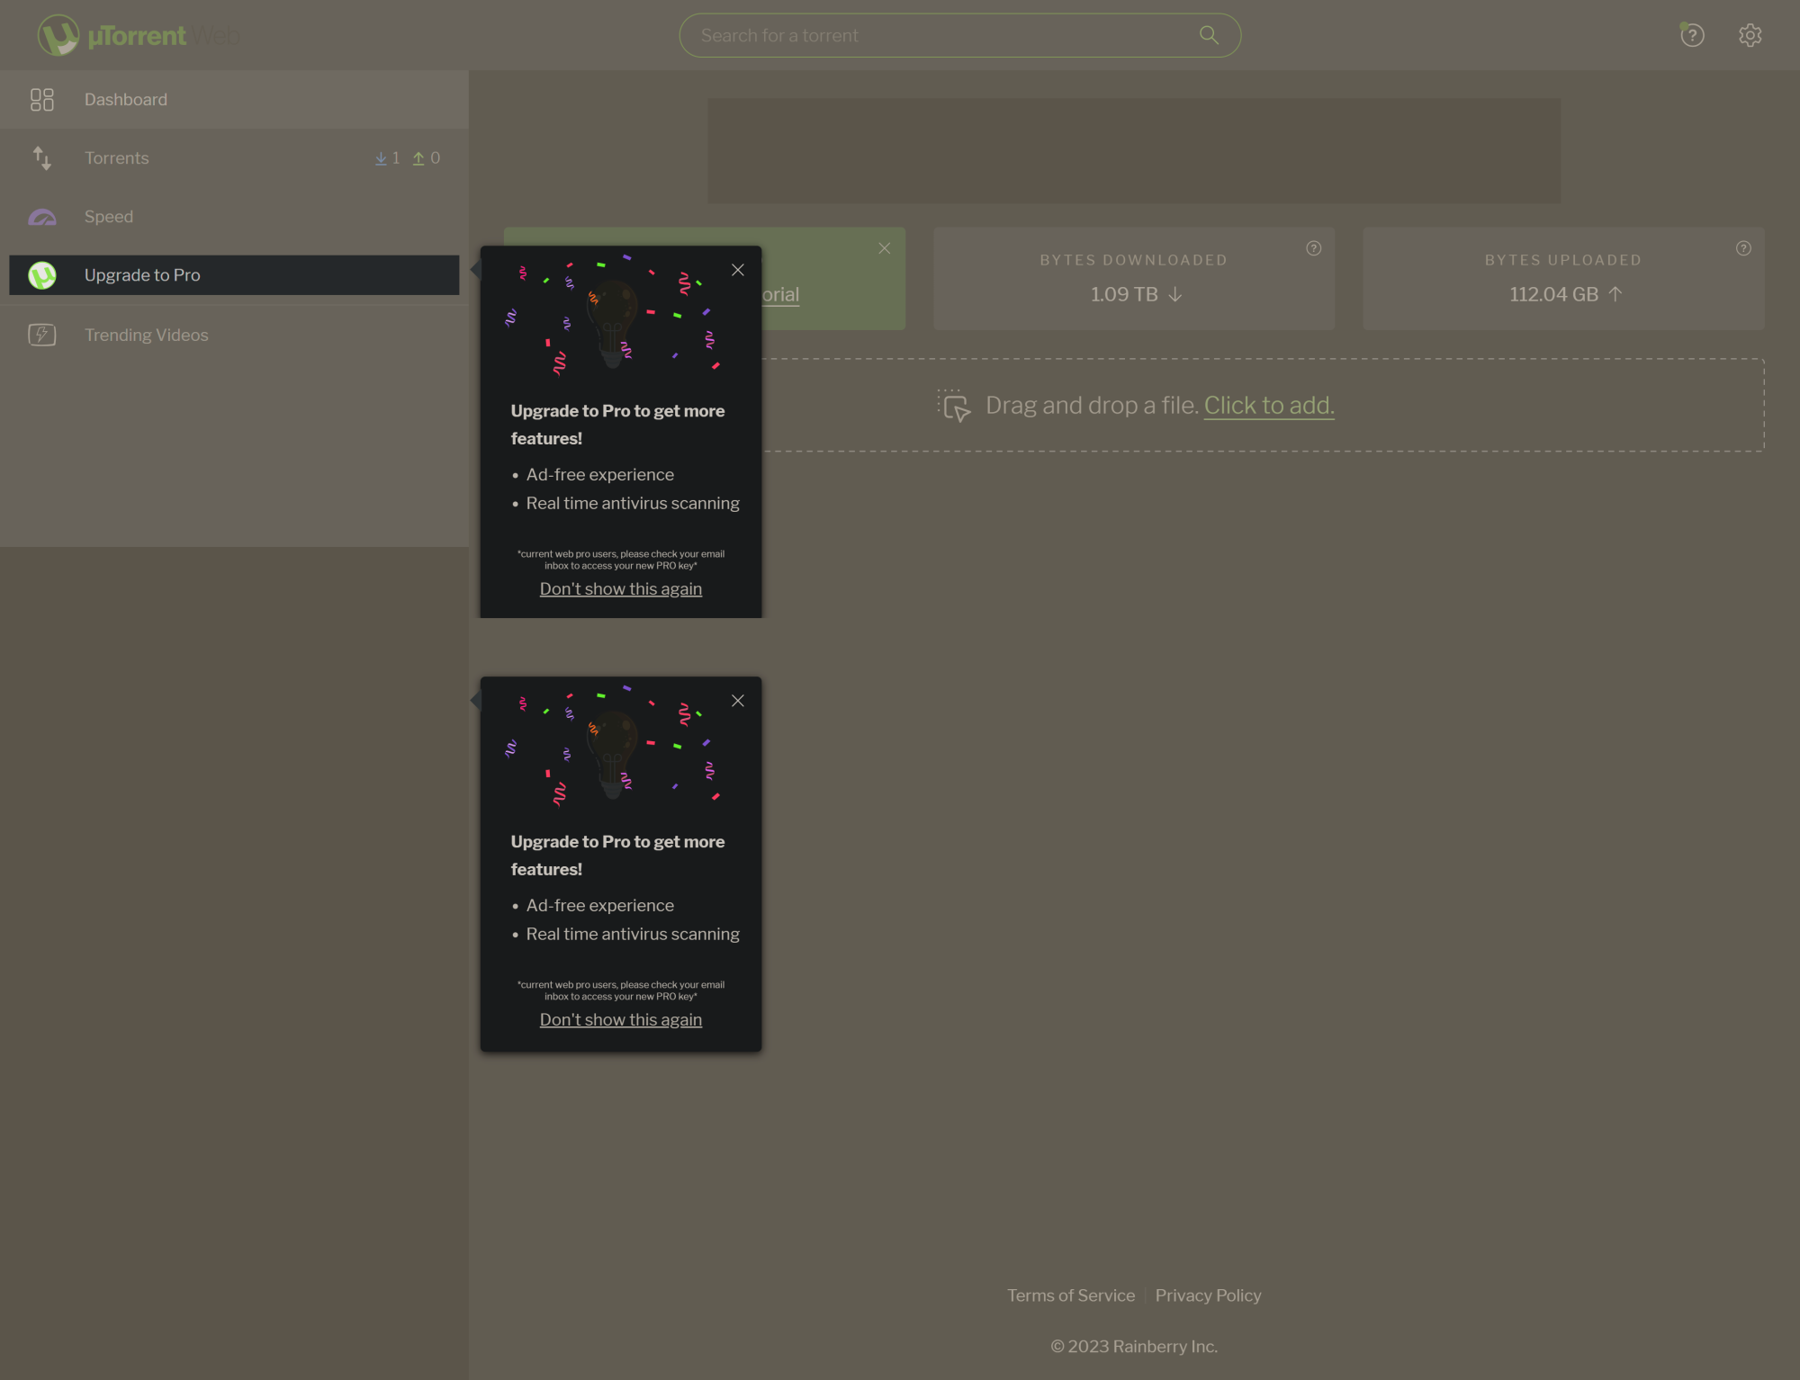Click the Bytes Downloaded info tooltip icon

tap(1312, 248)
